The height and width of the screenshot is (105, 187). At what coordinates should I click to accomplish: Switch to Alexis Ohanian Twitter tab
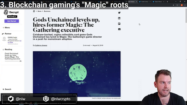[x=158, y=2]
